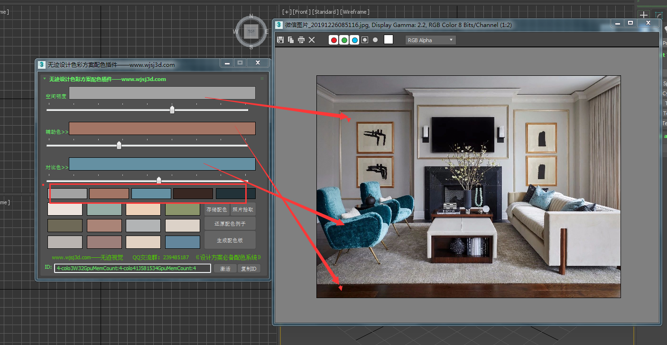Open the [Standard] viewport menu
667x345 pixels.
pos(325,12)
